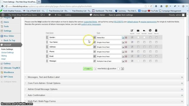
Task: Expand Core Form Admin / Email Options
Action: point(104,83)
